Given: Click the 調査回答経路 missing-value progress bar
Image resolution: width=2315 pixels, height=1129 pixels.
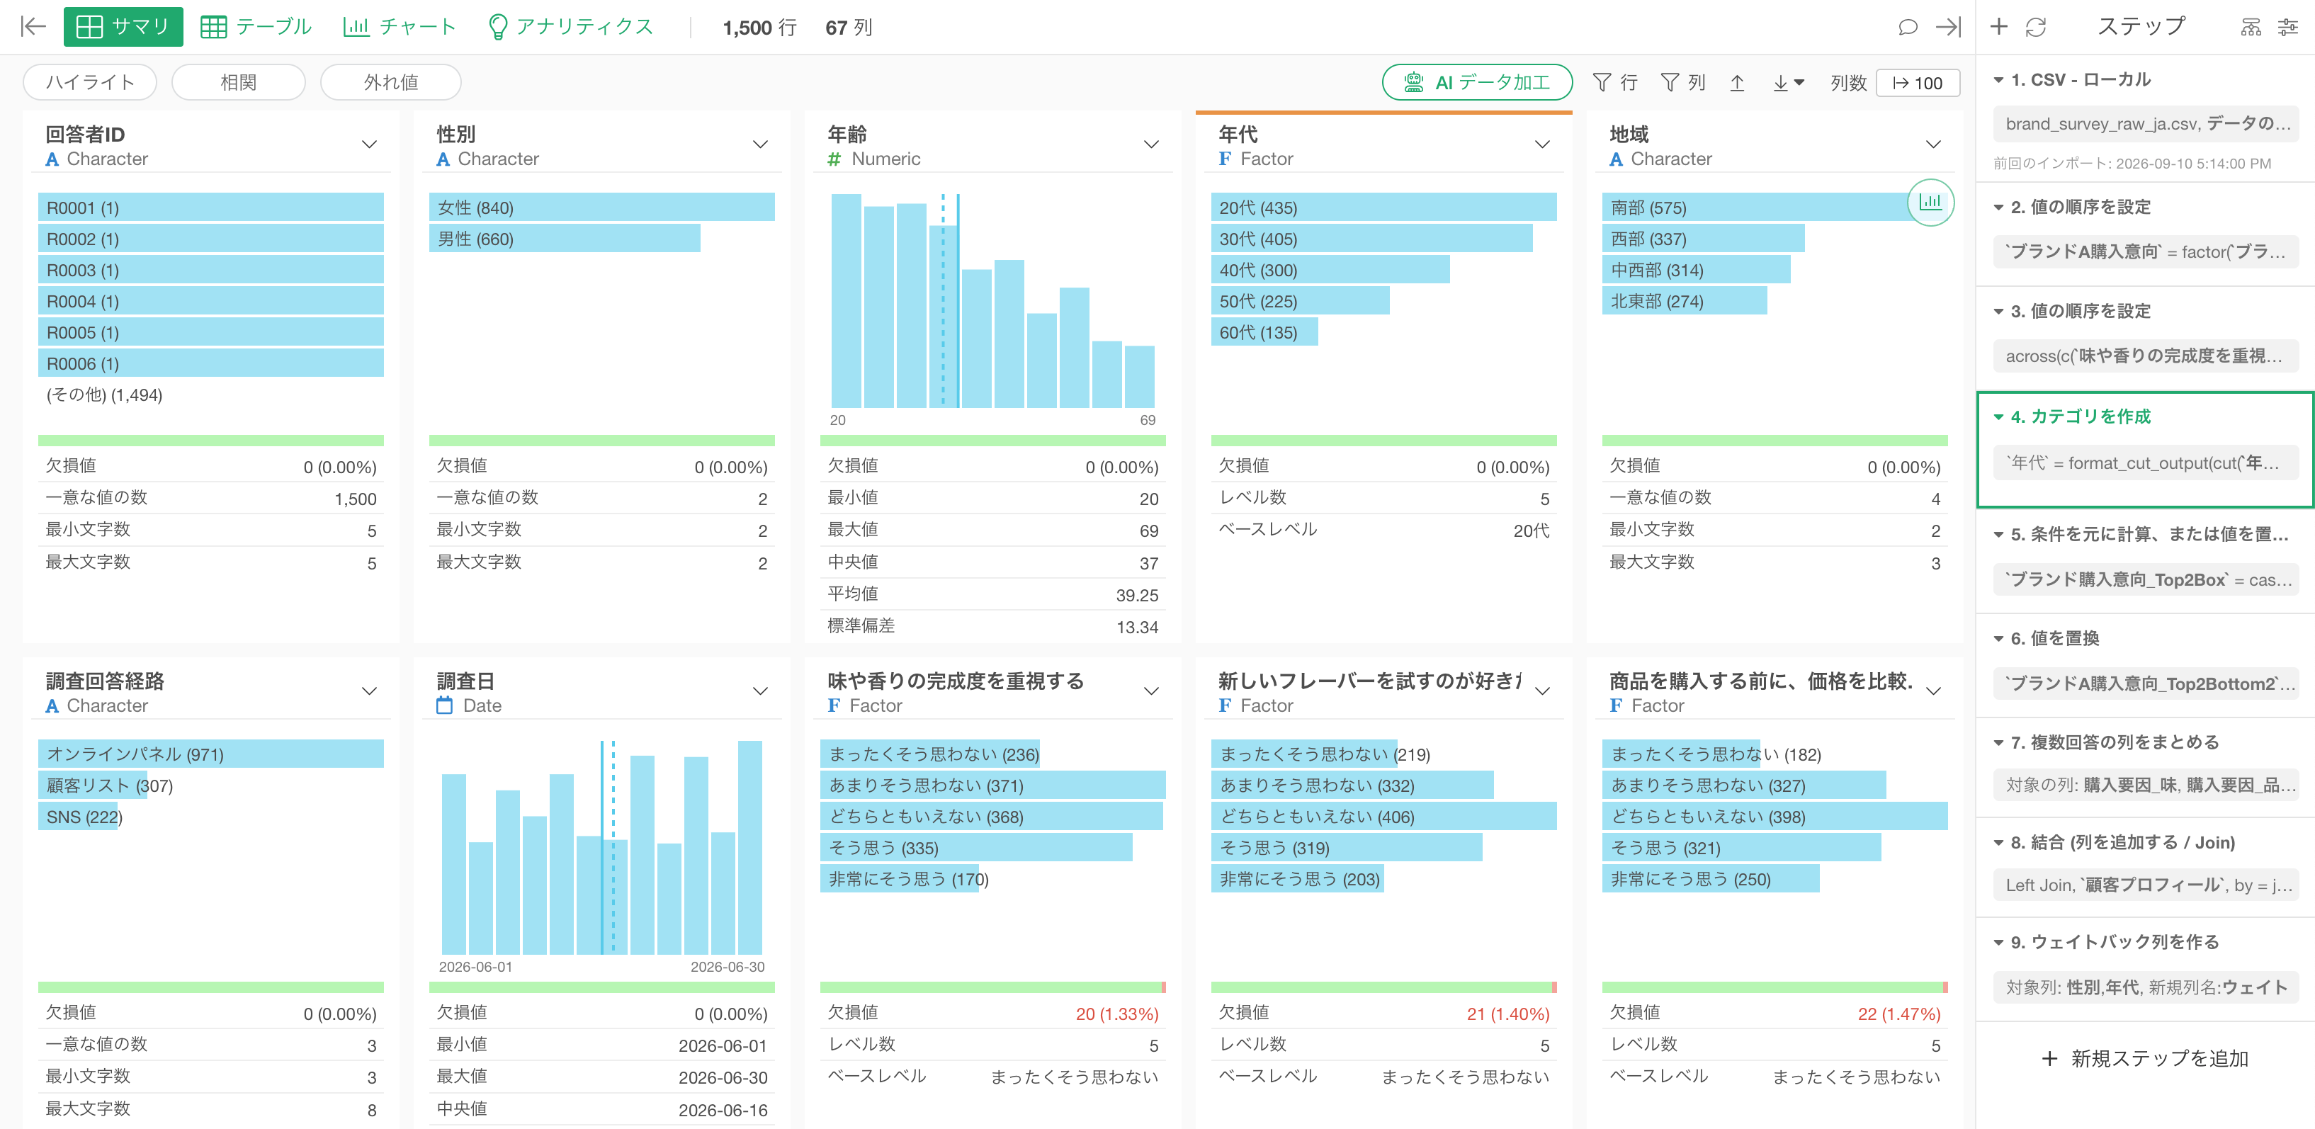Looking at the screenshot, I should coord(210,987).
